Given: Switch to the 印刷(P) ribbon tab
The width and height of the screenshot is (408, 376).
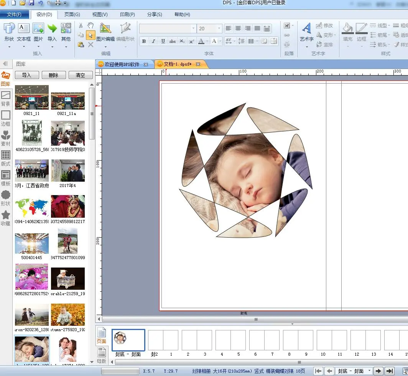Looking at the screenshot, I should [127, 15].
